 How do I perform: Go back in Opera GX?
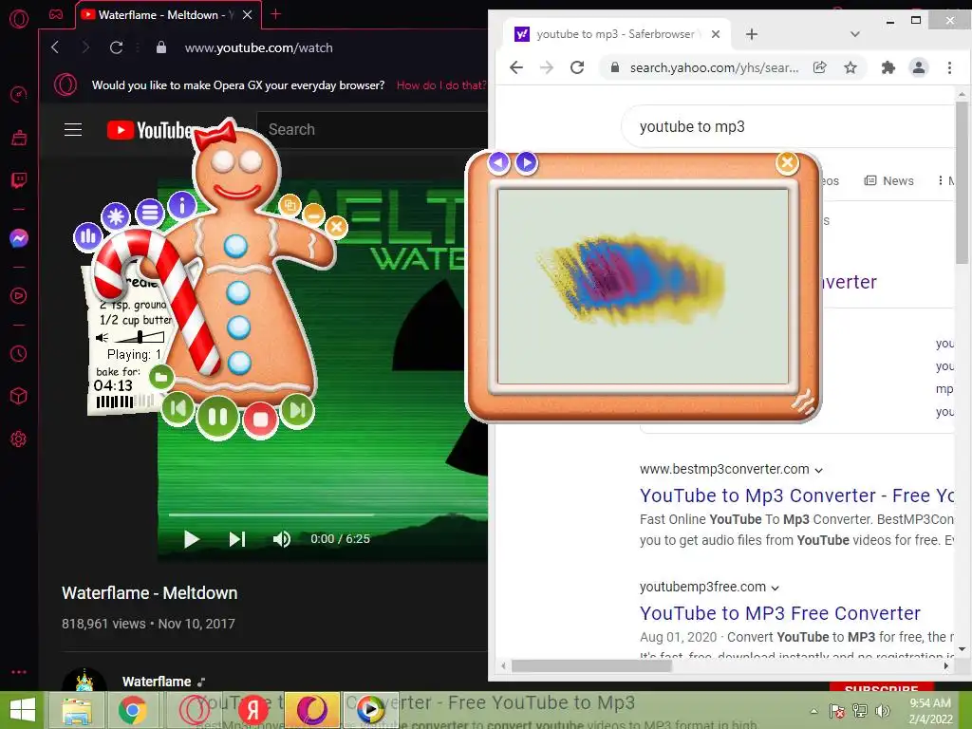pyautogui.click(x=55, y=47)
